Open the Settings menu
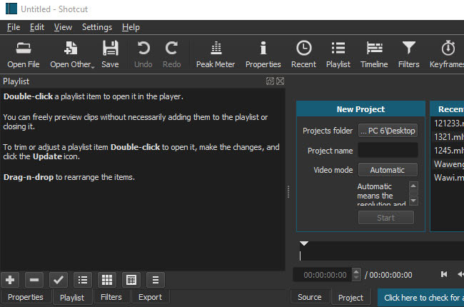This screenshot has height=307, width=464. click(97, 27)
